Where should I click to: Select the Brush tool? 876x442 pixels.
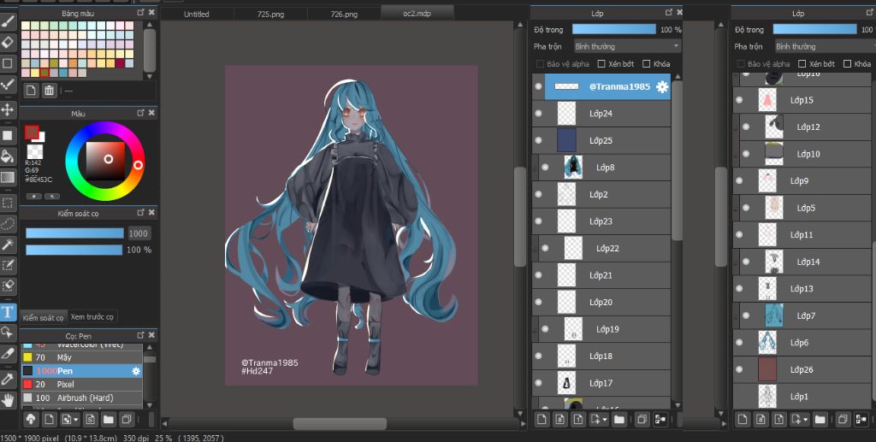click(x=8, y=21)
